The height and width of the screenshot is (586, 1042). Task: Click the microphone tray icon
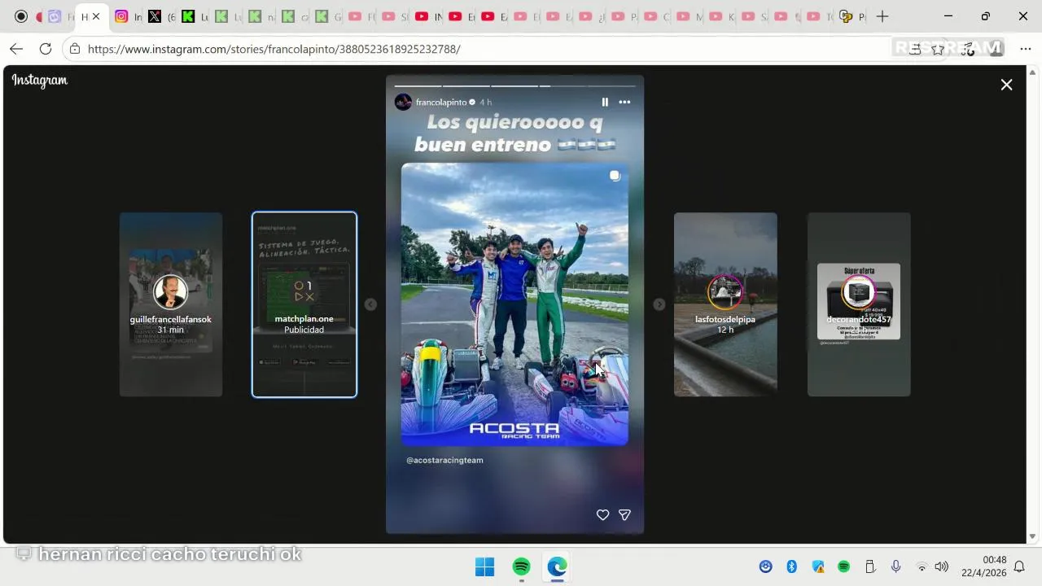895,566
